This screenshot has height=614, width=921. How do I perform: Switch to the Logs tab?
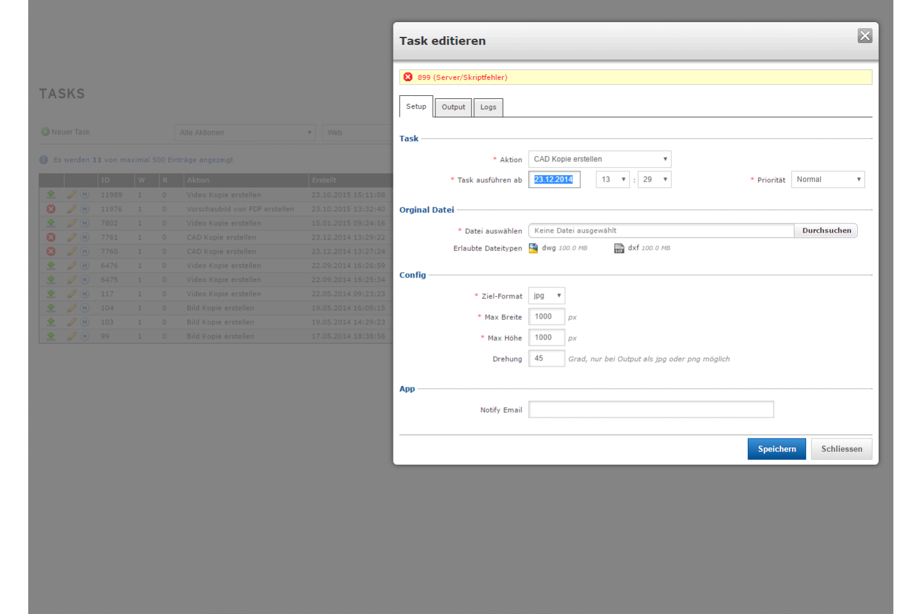(x=488, y=107)
